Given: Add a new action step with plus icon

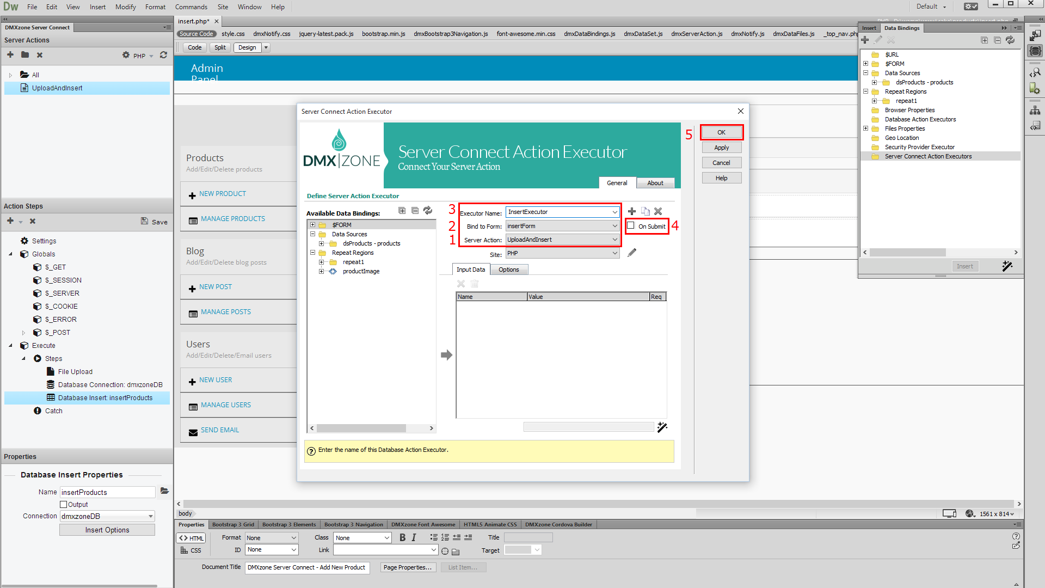Looking at the screenshot, I should [x=10, y=221].
